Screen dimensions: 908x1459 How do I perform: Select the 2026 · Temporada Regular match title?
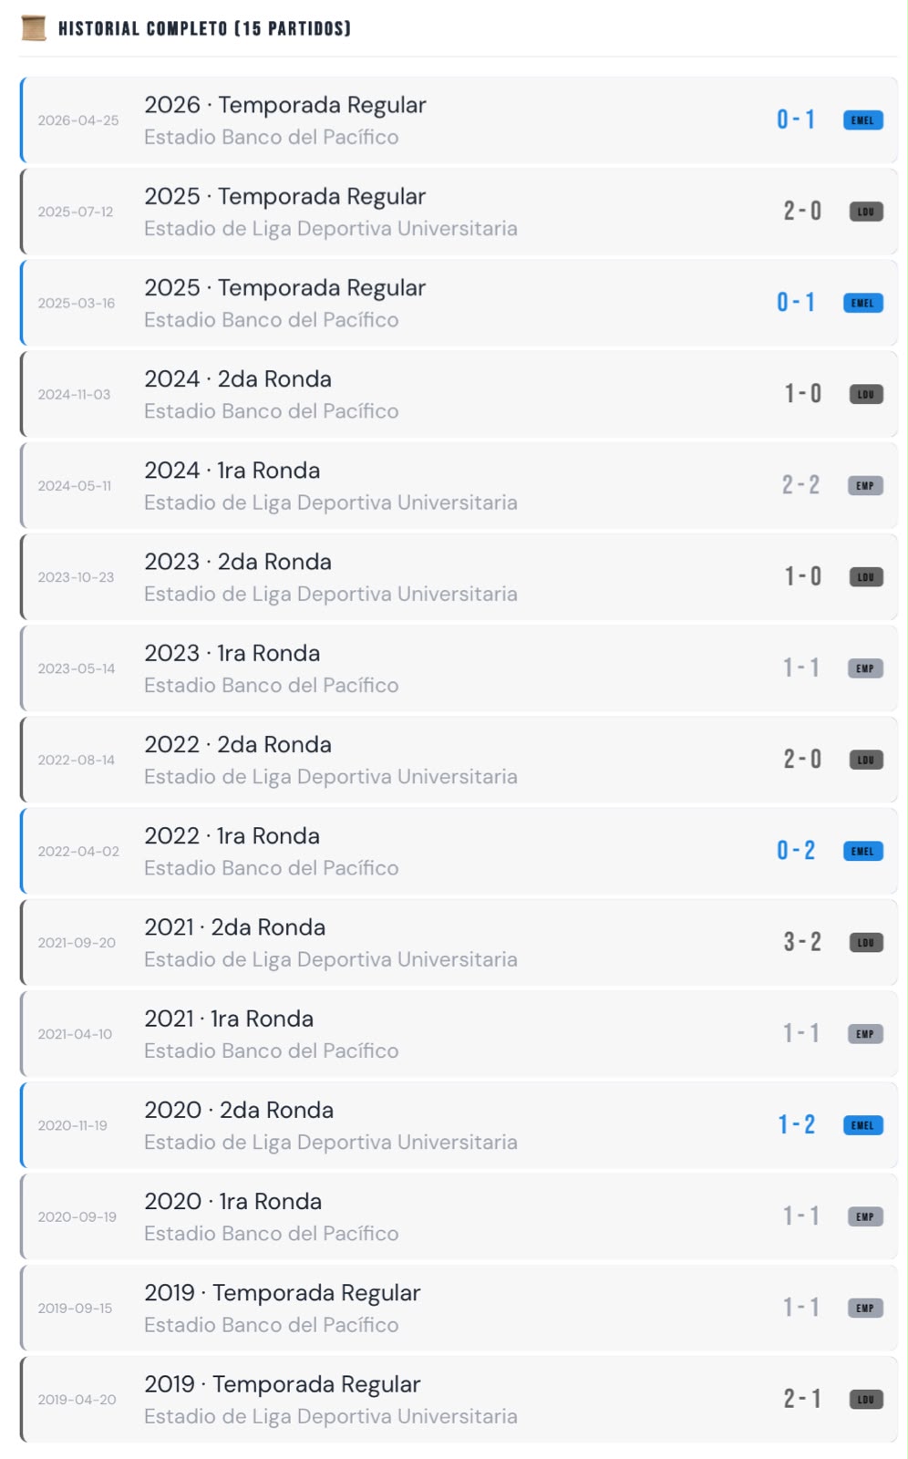tap(285, 105)
